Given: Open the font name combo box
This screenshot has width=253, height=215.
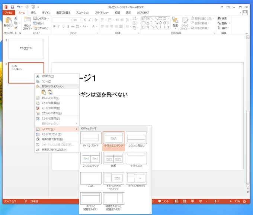Looking at the screenshot, I should tap(62, 20).
